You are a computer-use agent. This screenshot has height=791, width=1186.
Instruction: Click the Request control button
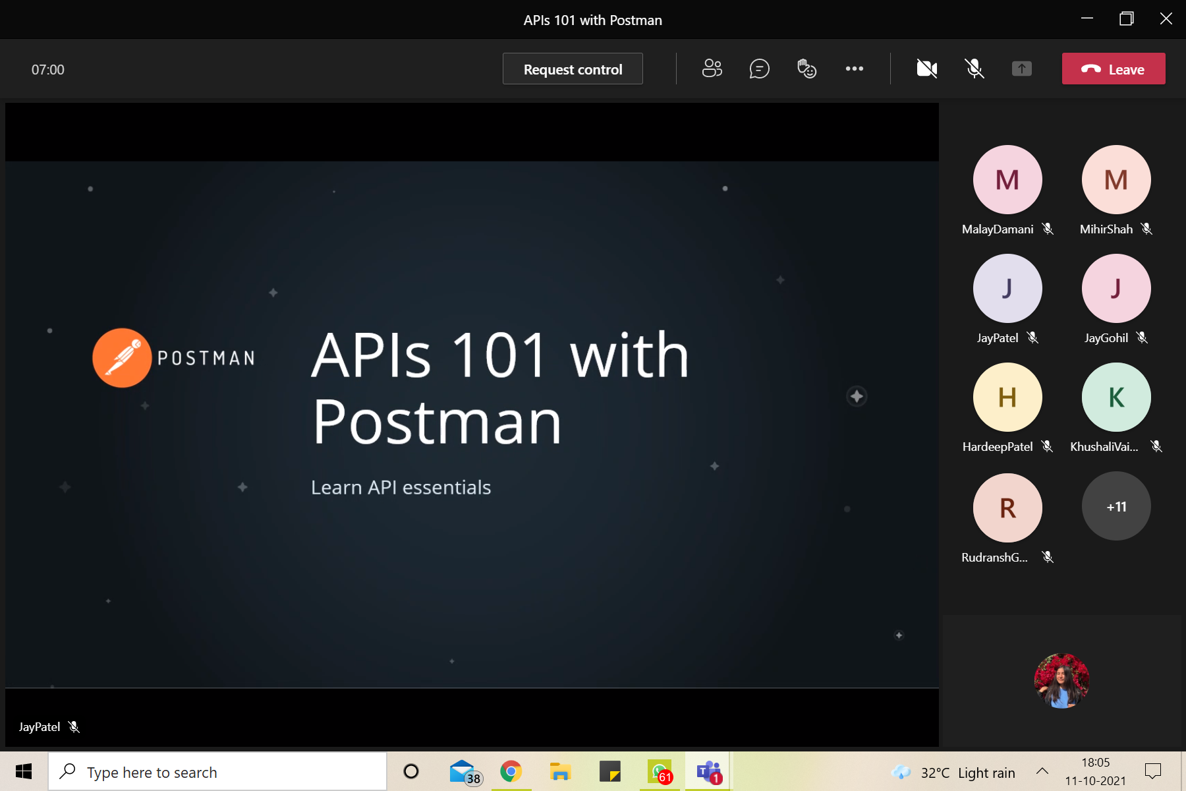click(573, 69)
